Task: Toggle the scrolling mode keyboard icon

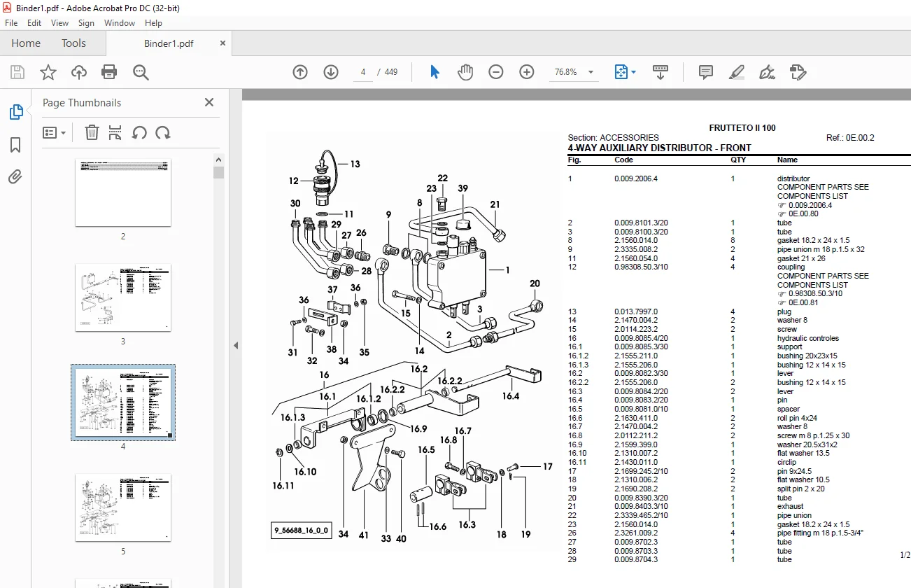Action: 661,72
